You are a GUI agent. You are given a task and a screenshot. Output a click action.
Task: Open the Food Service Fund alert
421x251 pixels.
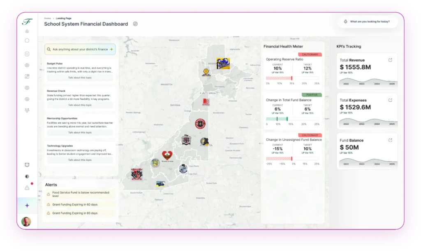pyautogui.click(x=80, y=194)
